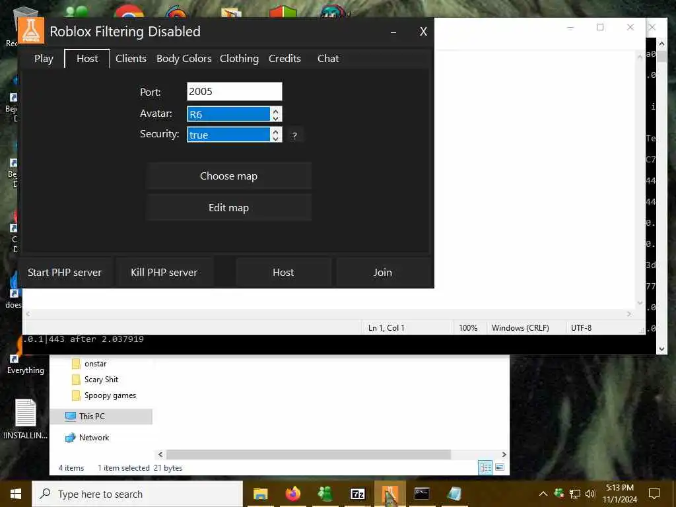Image resolution: width=676 pixels, height=507 pixels.
Task: Switch Explorer to large icons view
Action: [500, 467]
